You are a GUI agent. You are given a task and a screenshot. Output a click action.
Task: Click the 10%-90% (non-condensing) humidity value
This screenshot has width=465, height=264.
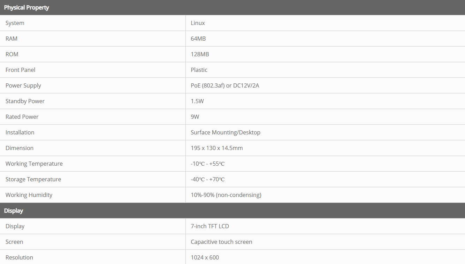pyautogui.click(x=226, y=195)
